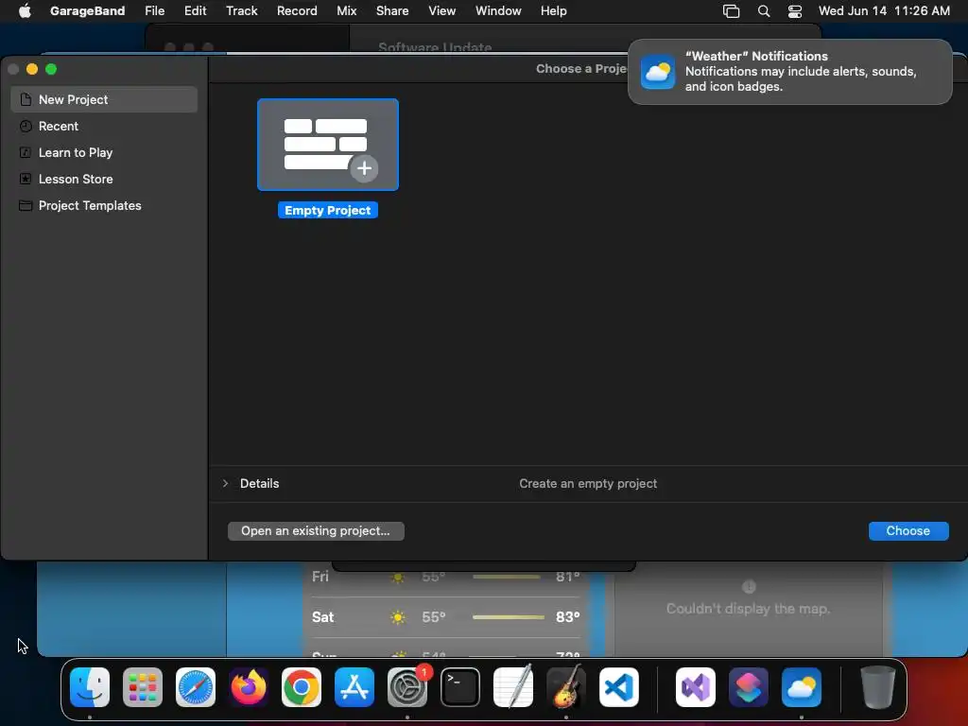Open Finder from the Dock
The image size is (968, 726).
pos(90,687)
